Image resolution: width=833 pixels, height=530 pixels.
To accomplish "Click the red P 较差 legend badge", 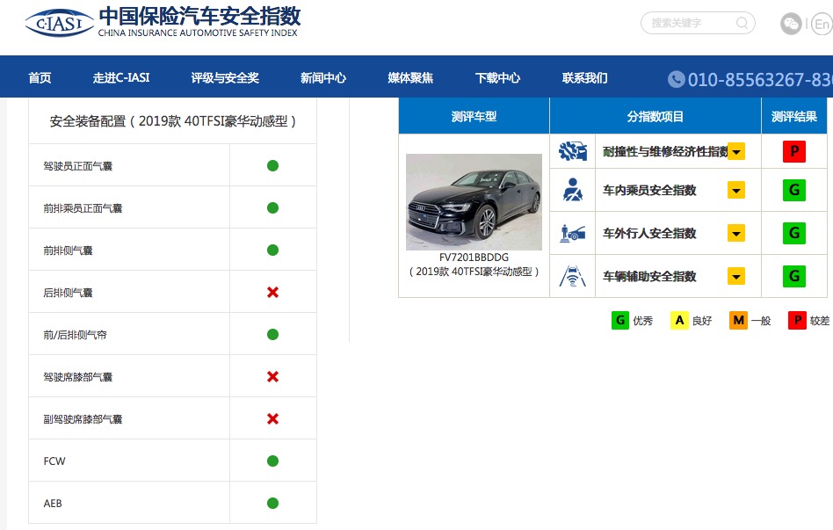I will coord(797,321).
